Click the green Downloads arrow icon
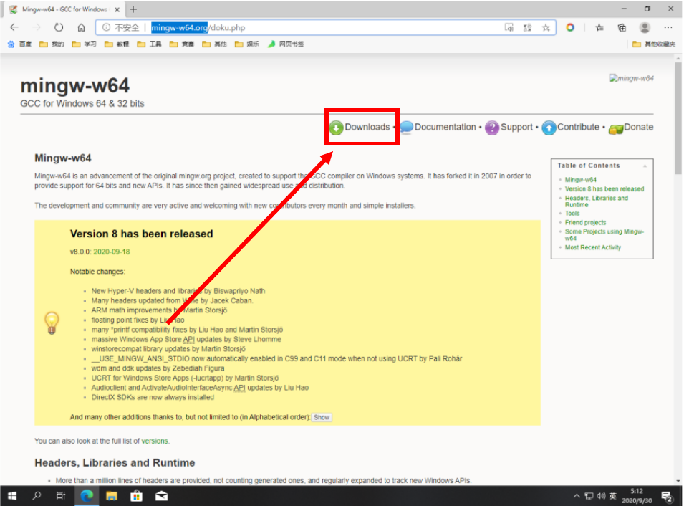 (336, 128)
